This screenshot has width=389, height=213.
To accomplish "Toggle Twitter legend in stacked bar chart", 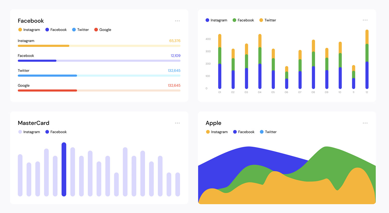I will tap(268, 20).
